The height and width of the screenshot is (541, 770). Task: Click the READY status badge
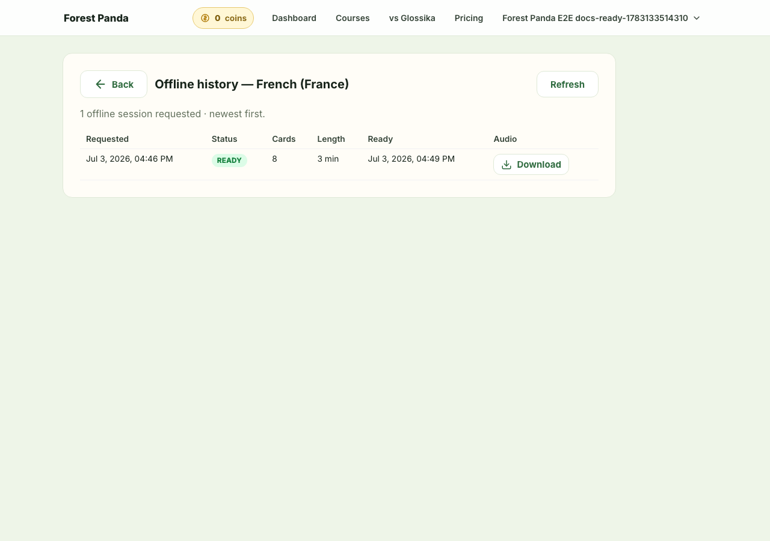[x=229, y=160]
